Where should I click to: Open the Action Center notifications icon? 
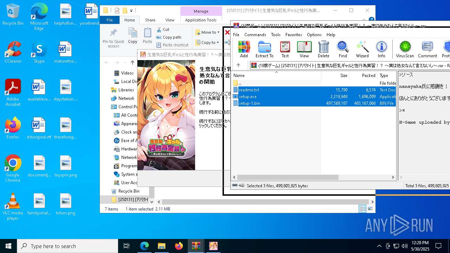(x=438, y=246)
